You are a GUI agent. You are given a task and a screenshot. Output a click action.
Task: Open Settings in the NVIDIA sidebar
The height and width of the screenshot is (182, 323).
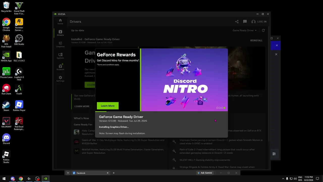(x=60, y=79)
